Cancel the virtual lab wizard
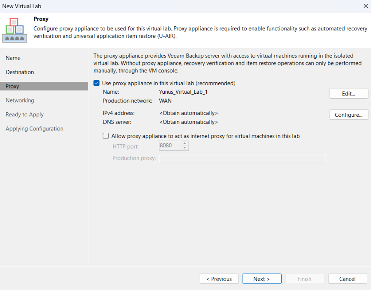The image size is (371, 290). (x=347, y=279)
